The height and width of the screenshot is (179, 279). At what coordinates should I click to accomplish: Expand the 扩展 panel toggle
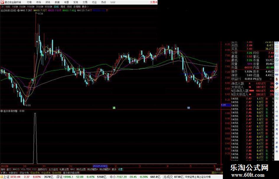[x=4, y=173]
